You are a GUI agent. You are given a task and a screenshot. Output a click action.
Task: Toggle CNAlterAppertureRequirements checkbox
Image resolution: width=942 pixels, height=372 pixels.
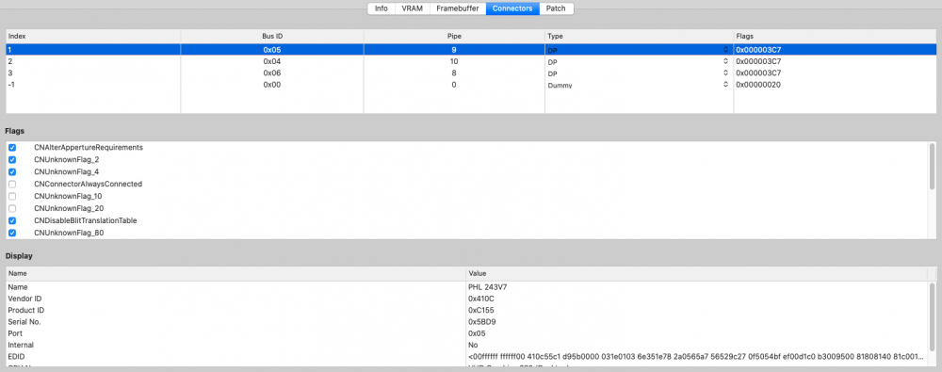tap(12, 148)
